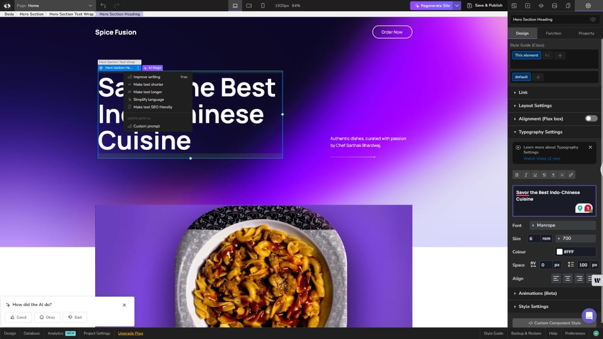The height and width of the screenshot is (339, 603).
Task: Switch to the Function tab
Action: tap(554, 33)
